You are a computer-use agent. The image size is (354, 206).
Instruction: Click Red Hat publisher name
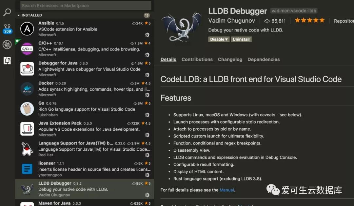tap(46, 155)
